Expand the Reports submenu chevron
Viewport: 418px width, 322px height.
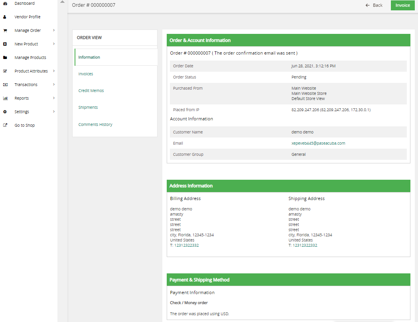tap(53, 98)
